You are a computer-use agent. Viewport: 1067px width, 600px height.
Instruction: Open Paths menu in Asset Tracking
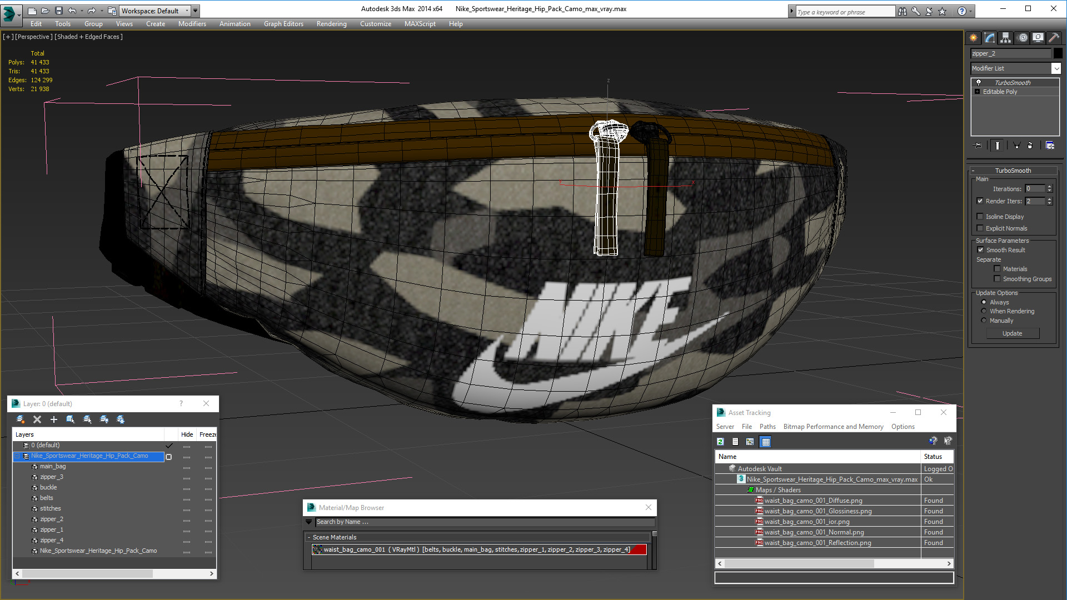[x=767, y=427]
